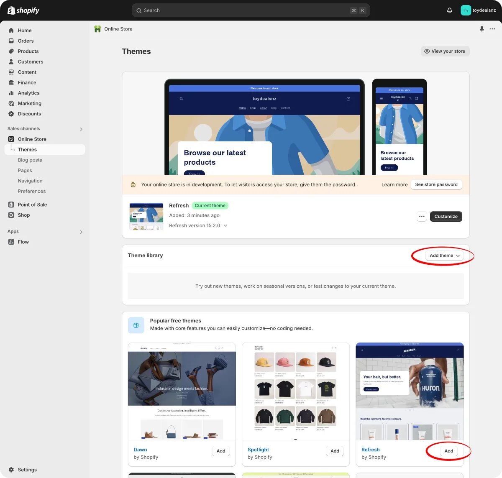This screenshot has width=502, height=478.
Task: Expand the Sales channels section
Action: pos(81,129)
